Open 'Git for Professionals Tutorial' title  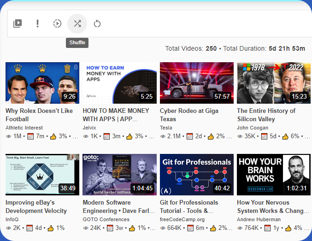pyautogui.click(x=189, y=206)
